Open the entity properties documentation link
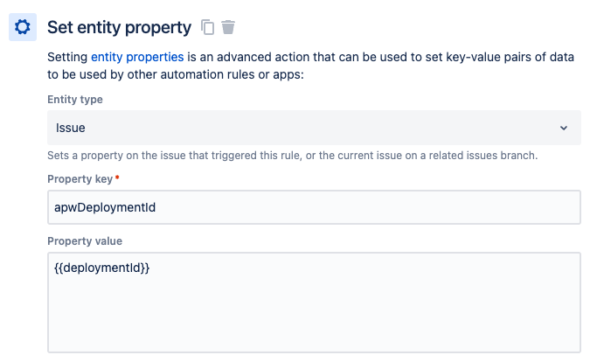 click(137, 57)
